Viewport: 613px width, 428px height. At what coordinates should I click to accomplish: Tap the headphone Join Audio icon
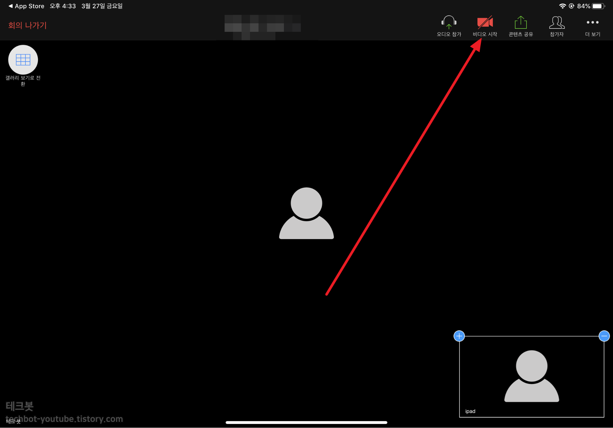(449, 22)
